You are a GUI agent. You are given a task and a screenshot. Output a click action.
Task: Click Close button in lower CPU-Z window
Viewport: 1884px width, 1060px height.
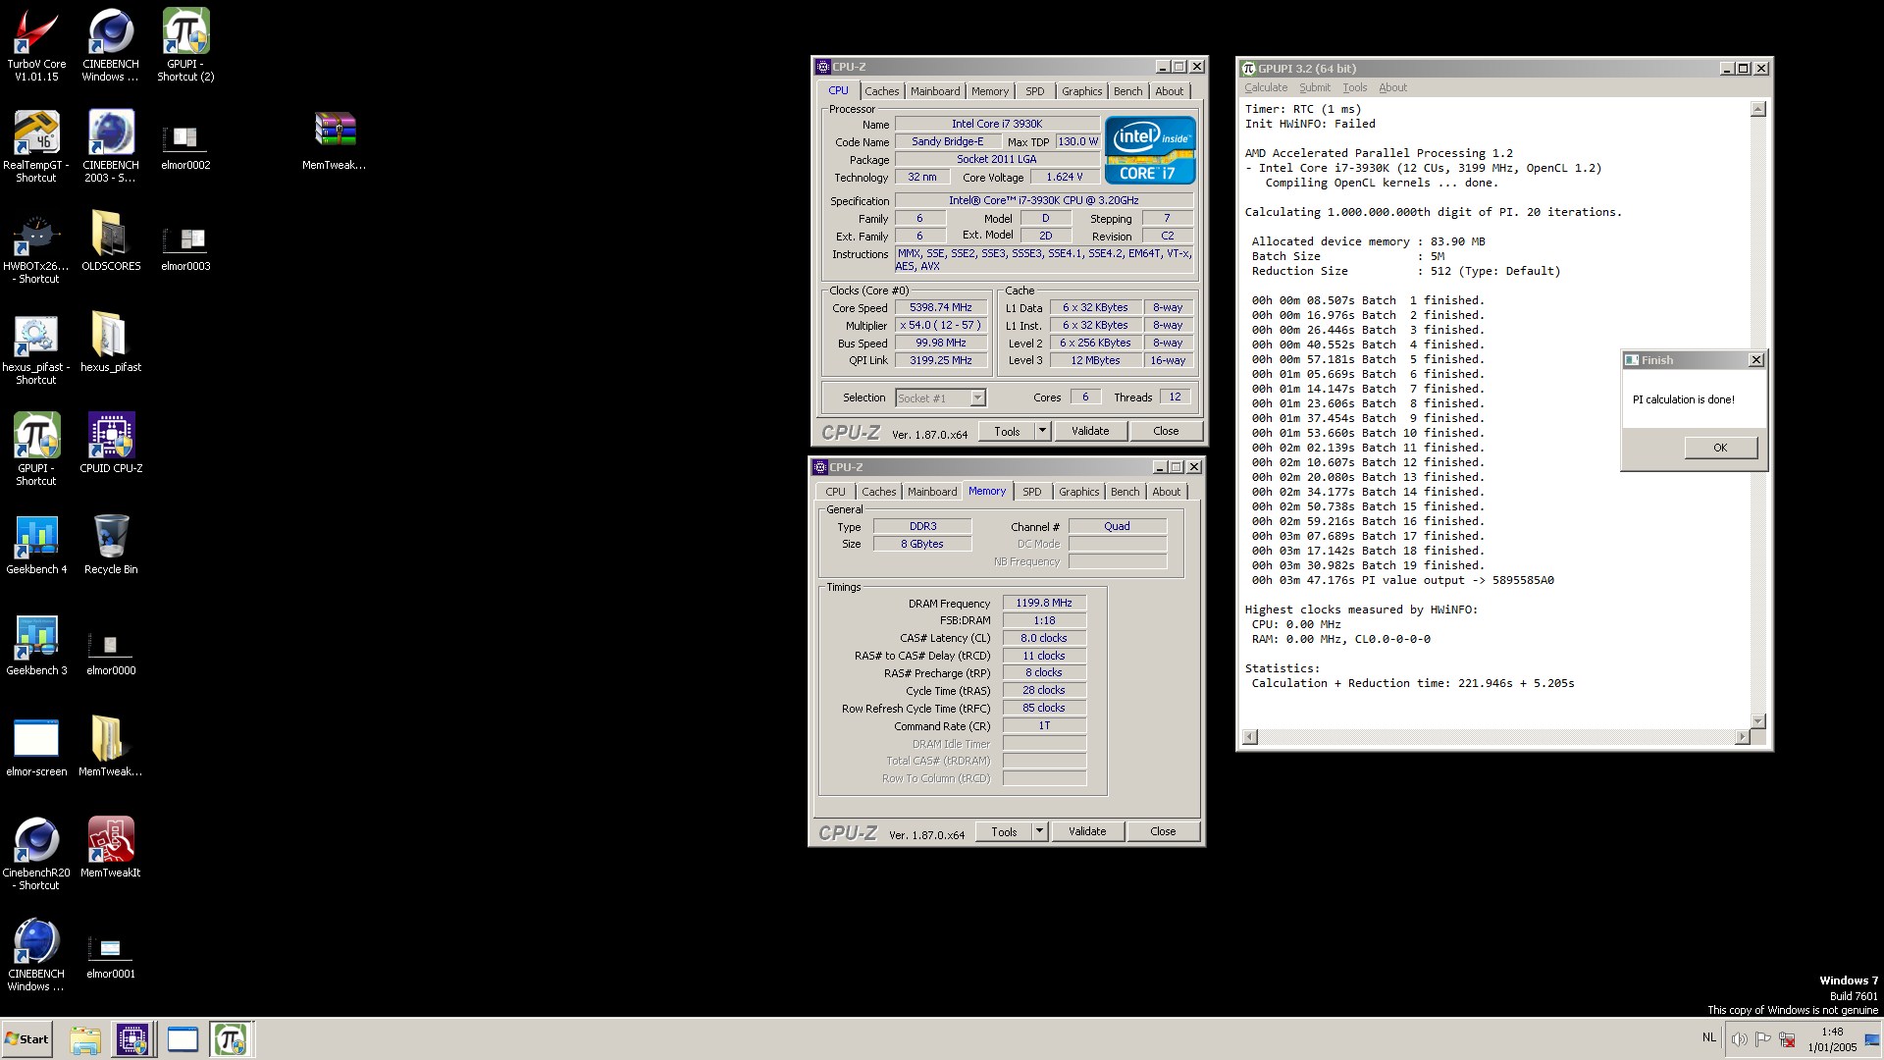[x=1163, y=831]
